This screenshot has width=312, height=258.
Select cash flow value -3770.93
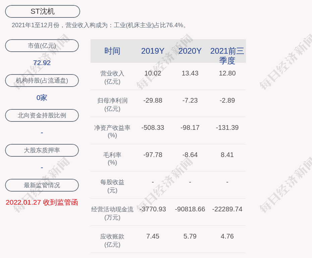tap(153, 209)
